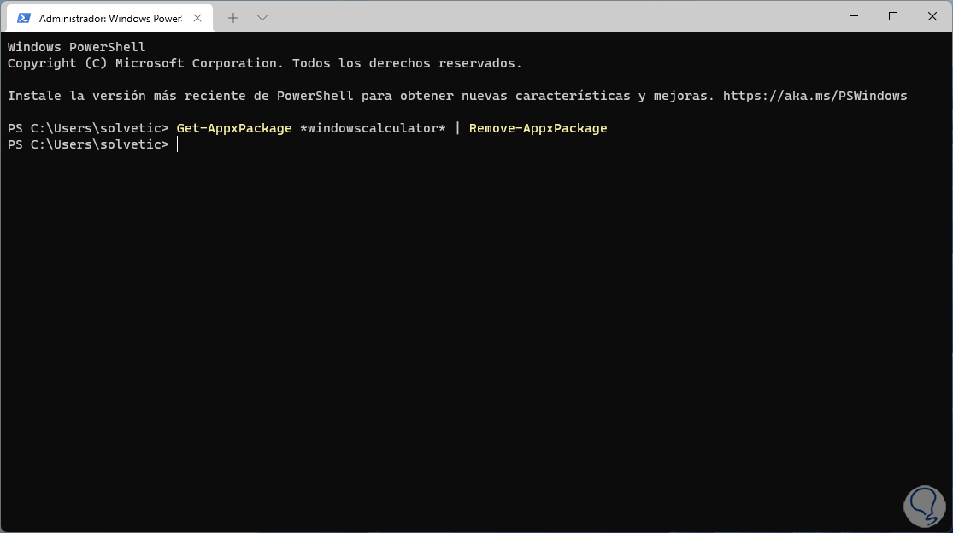Click the Microsoft Corporation copyright line

264,63
